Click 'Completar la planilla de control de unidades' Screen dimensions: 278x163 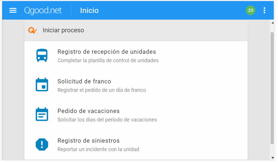108,60
